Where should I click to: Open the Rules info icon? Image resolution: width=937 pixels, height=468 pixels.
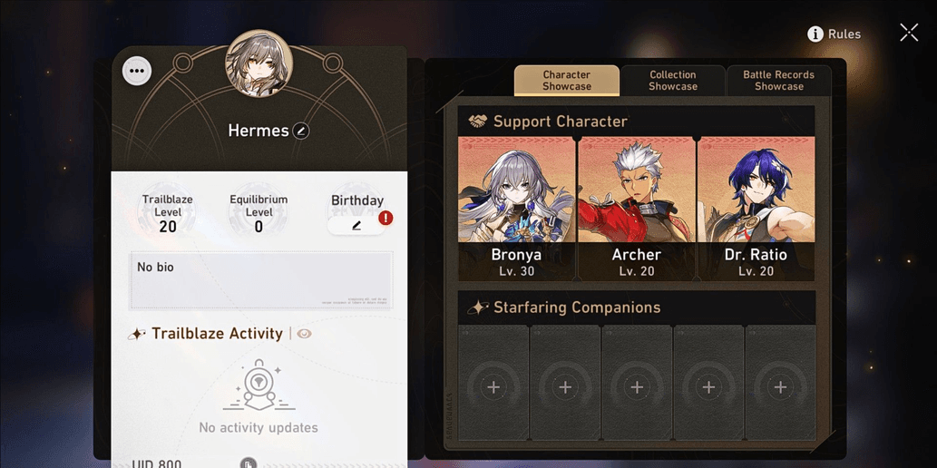pyautogui.click(x=815, y=34)
